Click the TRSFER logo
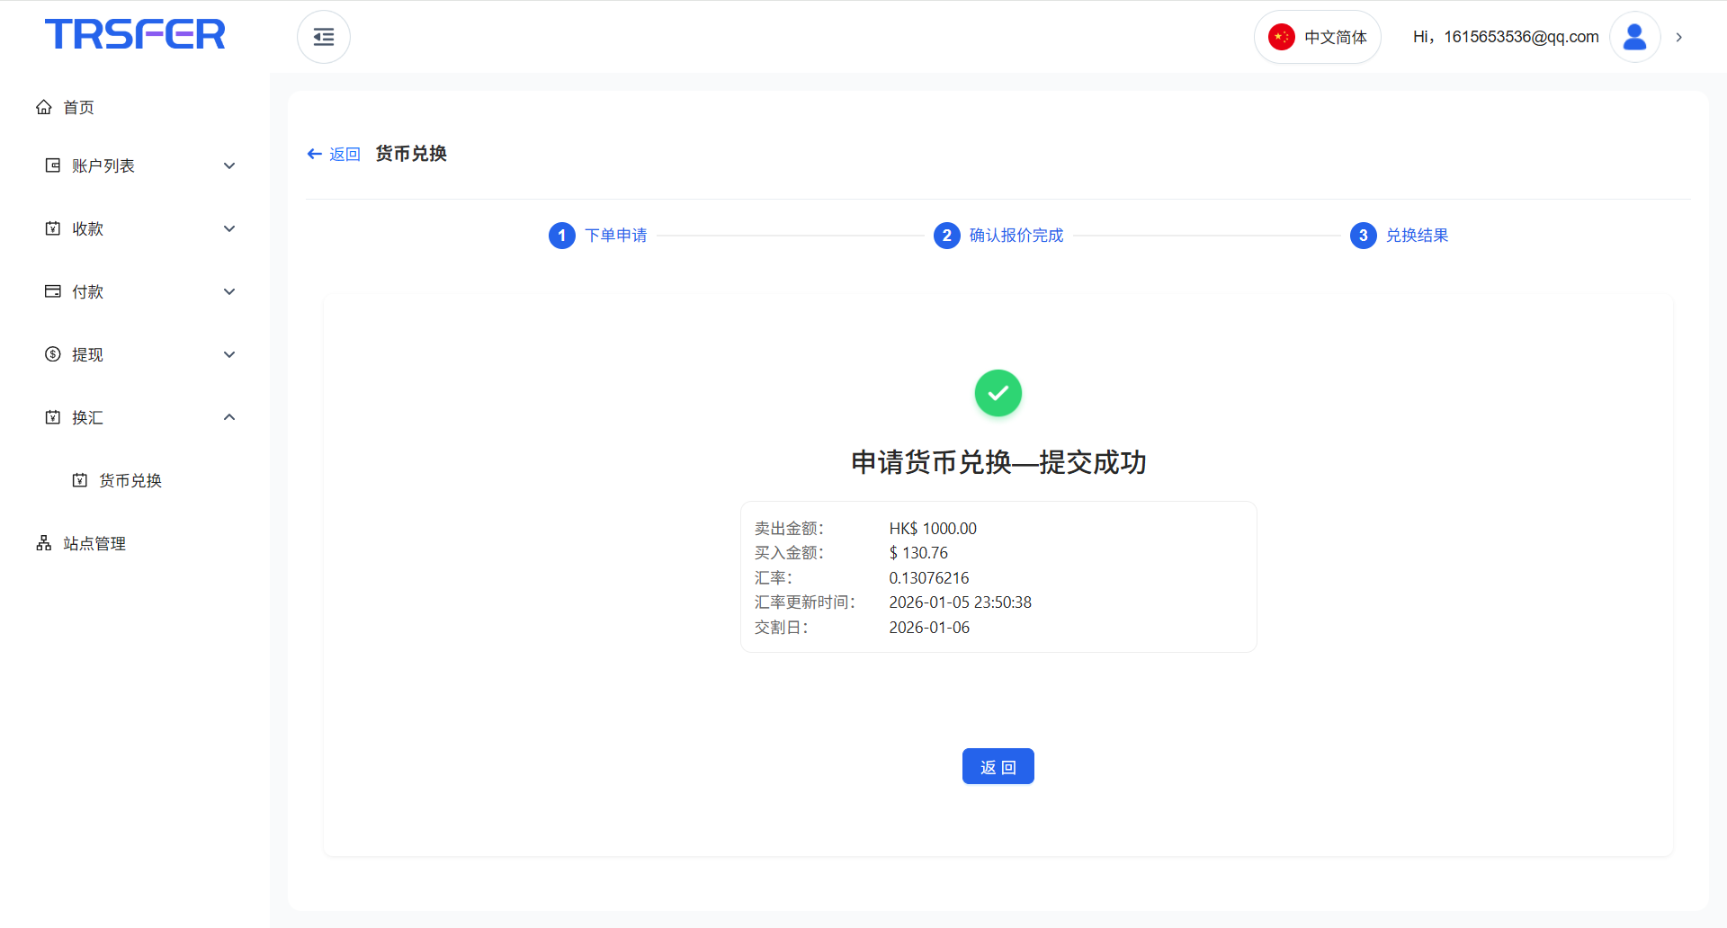This screenshot has width=1727, height=928. 135,34
